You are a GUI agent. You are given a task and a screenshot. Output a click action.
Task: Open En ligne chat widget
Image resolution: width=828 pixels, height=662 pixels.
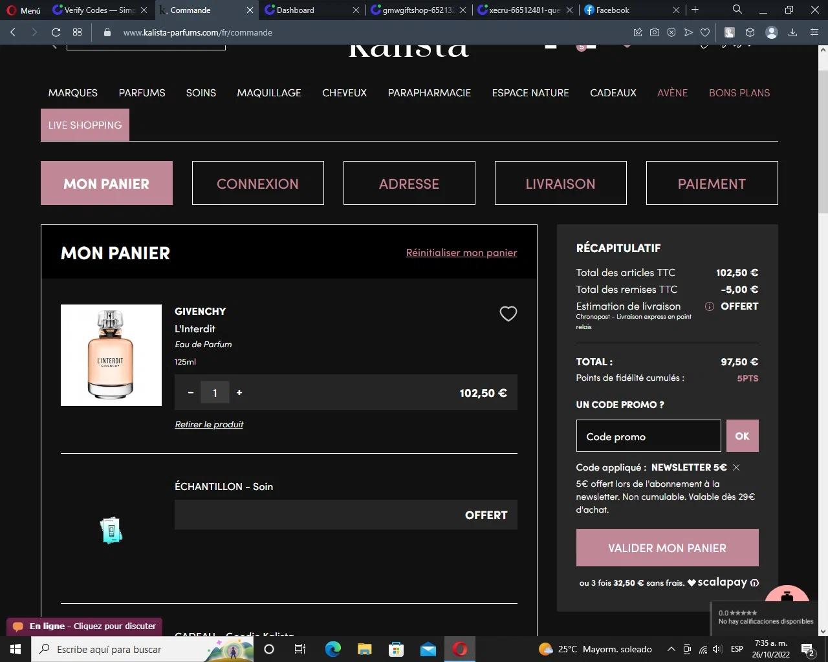(x=85, y=626)
